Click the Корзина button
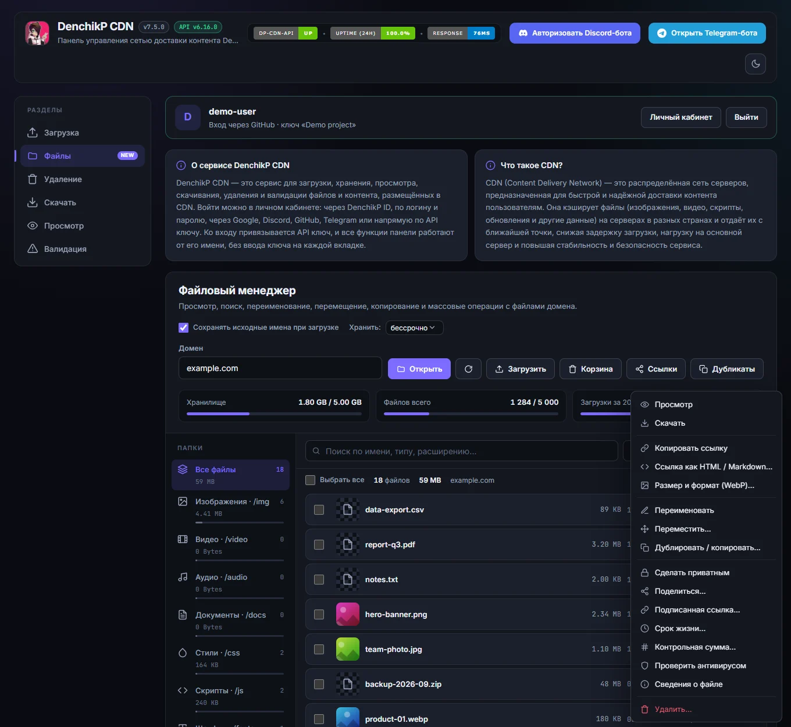 590,369
